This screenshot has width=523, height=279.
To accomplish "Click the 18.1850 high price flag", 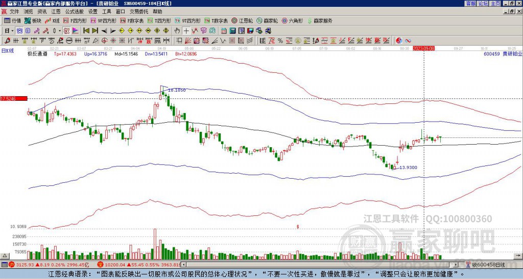I will [177, 90].
